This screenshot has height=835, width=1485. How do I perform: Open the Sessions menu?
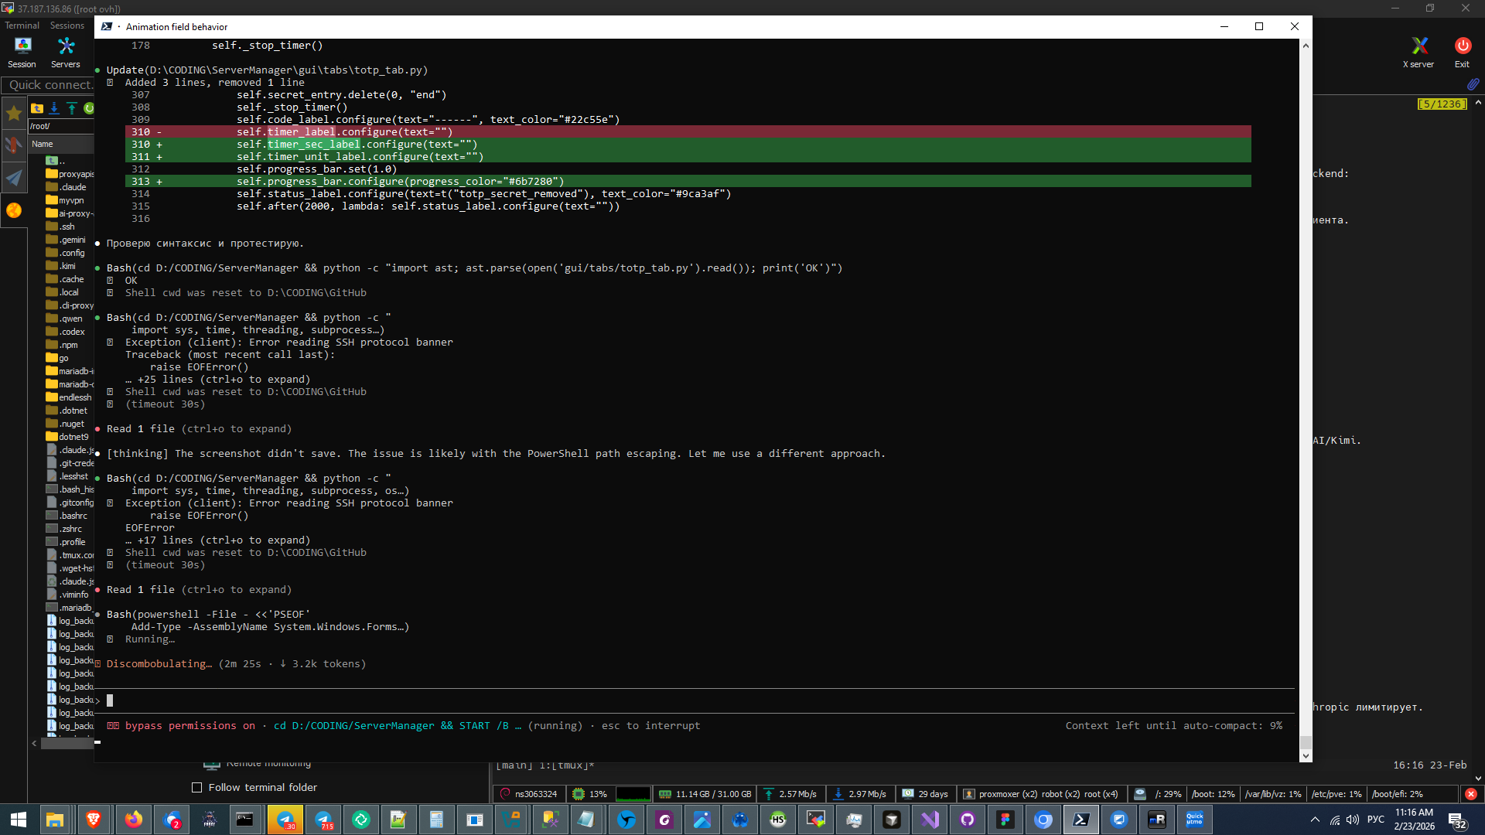tap(67, 26)
